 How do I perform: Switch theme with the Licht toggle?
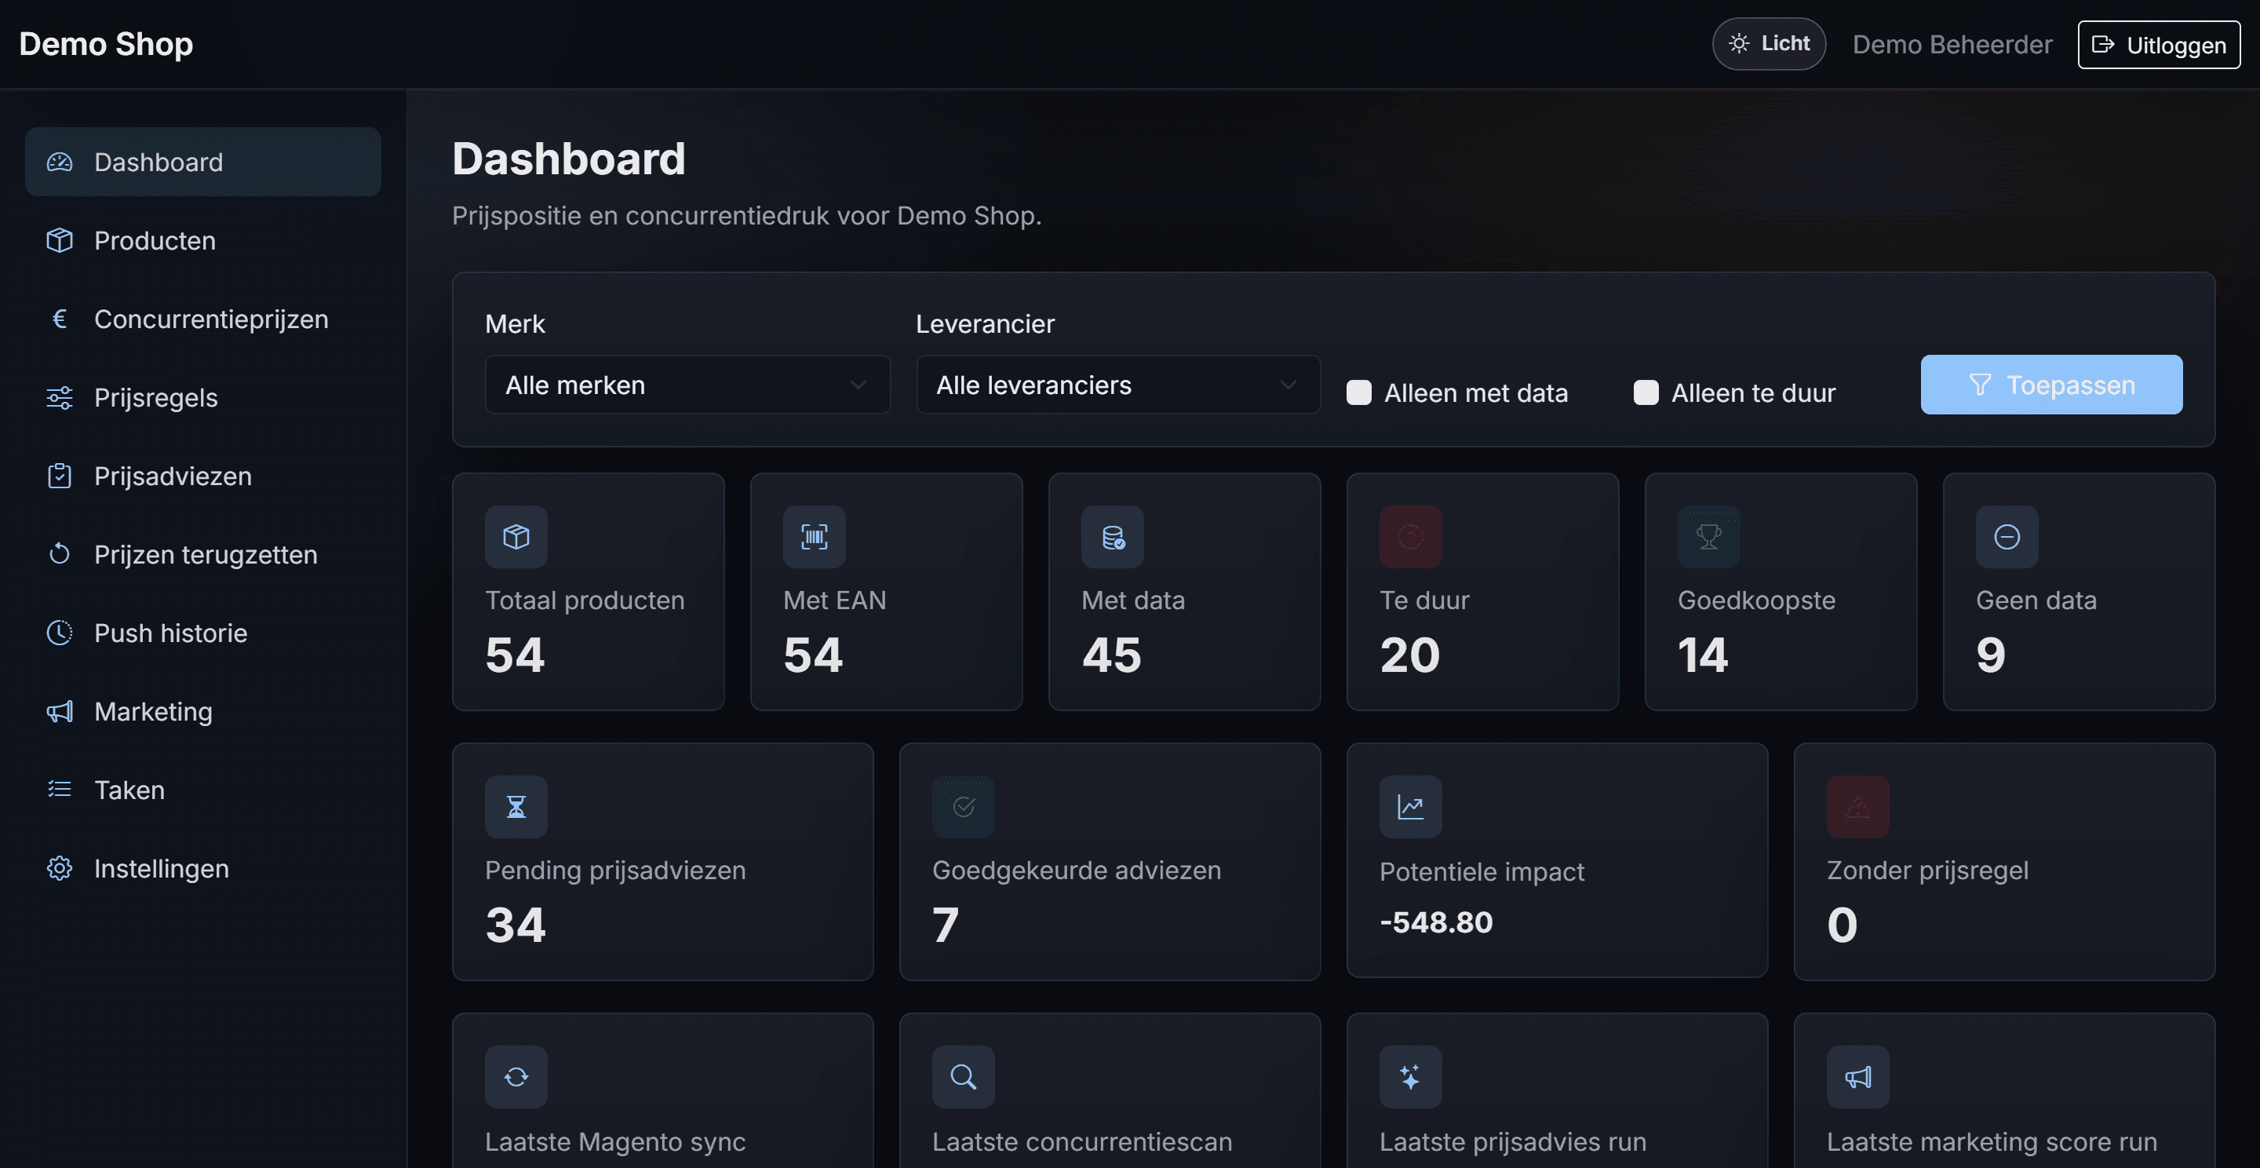pos(1769,43)
